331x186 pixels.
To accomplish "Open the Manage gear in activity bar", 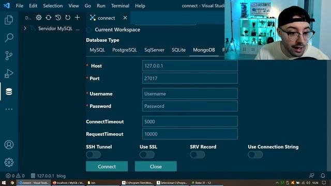I will point(9,162).
